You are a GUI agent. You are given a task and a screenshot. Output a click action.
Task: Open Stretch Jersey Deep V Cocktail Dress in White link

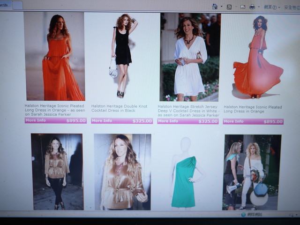(x=188, y=111)
